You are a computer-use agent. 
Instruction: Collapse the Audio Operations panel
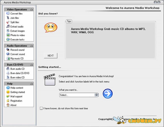coord(31,46)
